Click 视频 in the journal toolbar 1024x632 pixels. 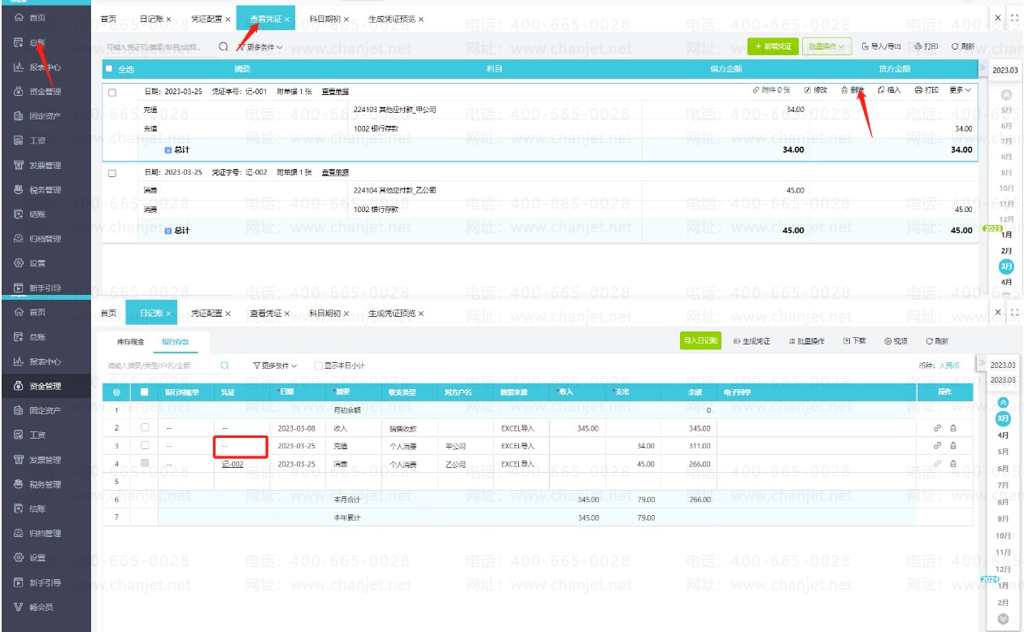(895, 341)
